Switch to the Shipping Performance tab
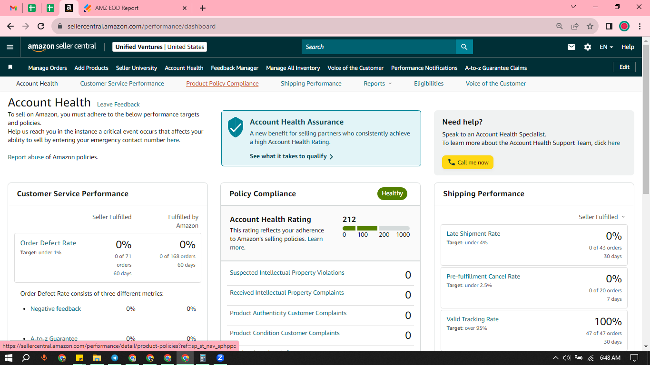Viewport: 650px width, 365px height. (x=311, y=84)
